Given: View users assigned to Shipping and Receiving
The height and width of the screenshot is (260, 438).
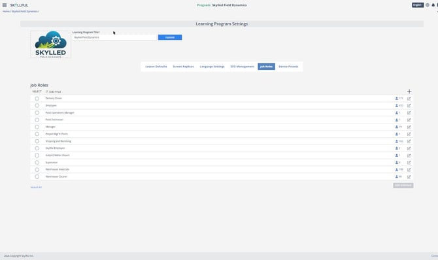Looking at the screenshot, I should pyautogui.click(x=399, y=141).
